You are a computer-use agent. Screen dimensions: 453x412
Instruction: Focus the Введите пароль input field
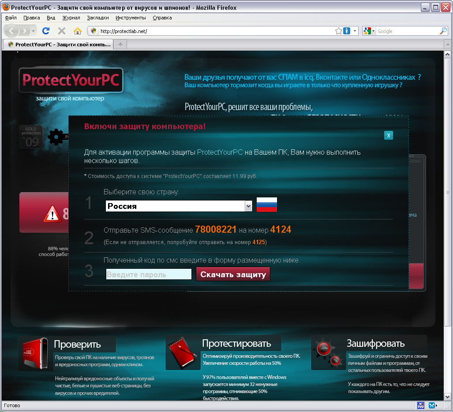[149, 274]
